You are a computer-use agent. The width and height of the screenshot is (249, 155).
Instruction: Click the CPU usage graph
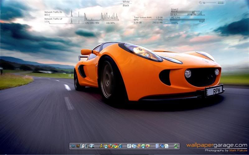[x=101, y=17]
